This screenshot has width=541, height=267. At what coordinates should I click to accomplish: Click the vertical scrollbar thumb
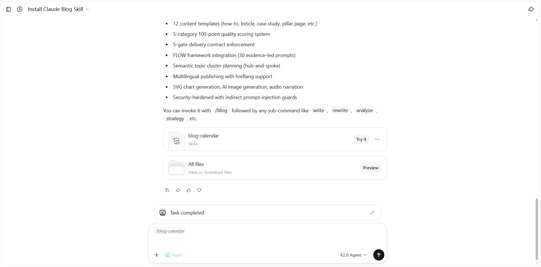[x=537, y=229]
